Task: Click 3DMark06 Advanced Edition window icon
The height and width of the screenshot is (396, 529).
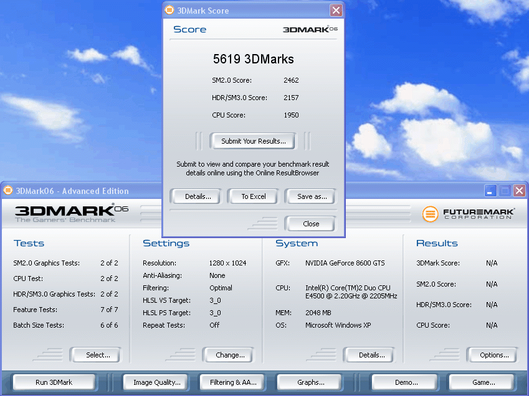Action: point(8,190)
